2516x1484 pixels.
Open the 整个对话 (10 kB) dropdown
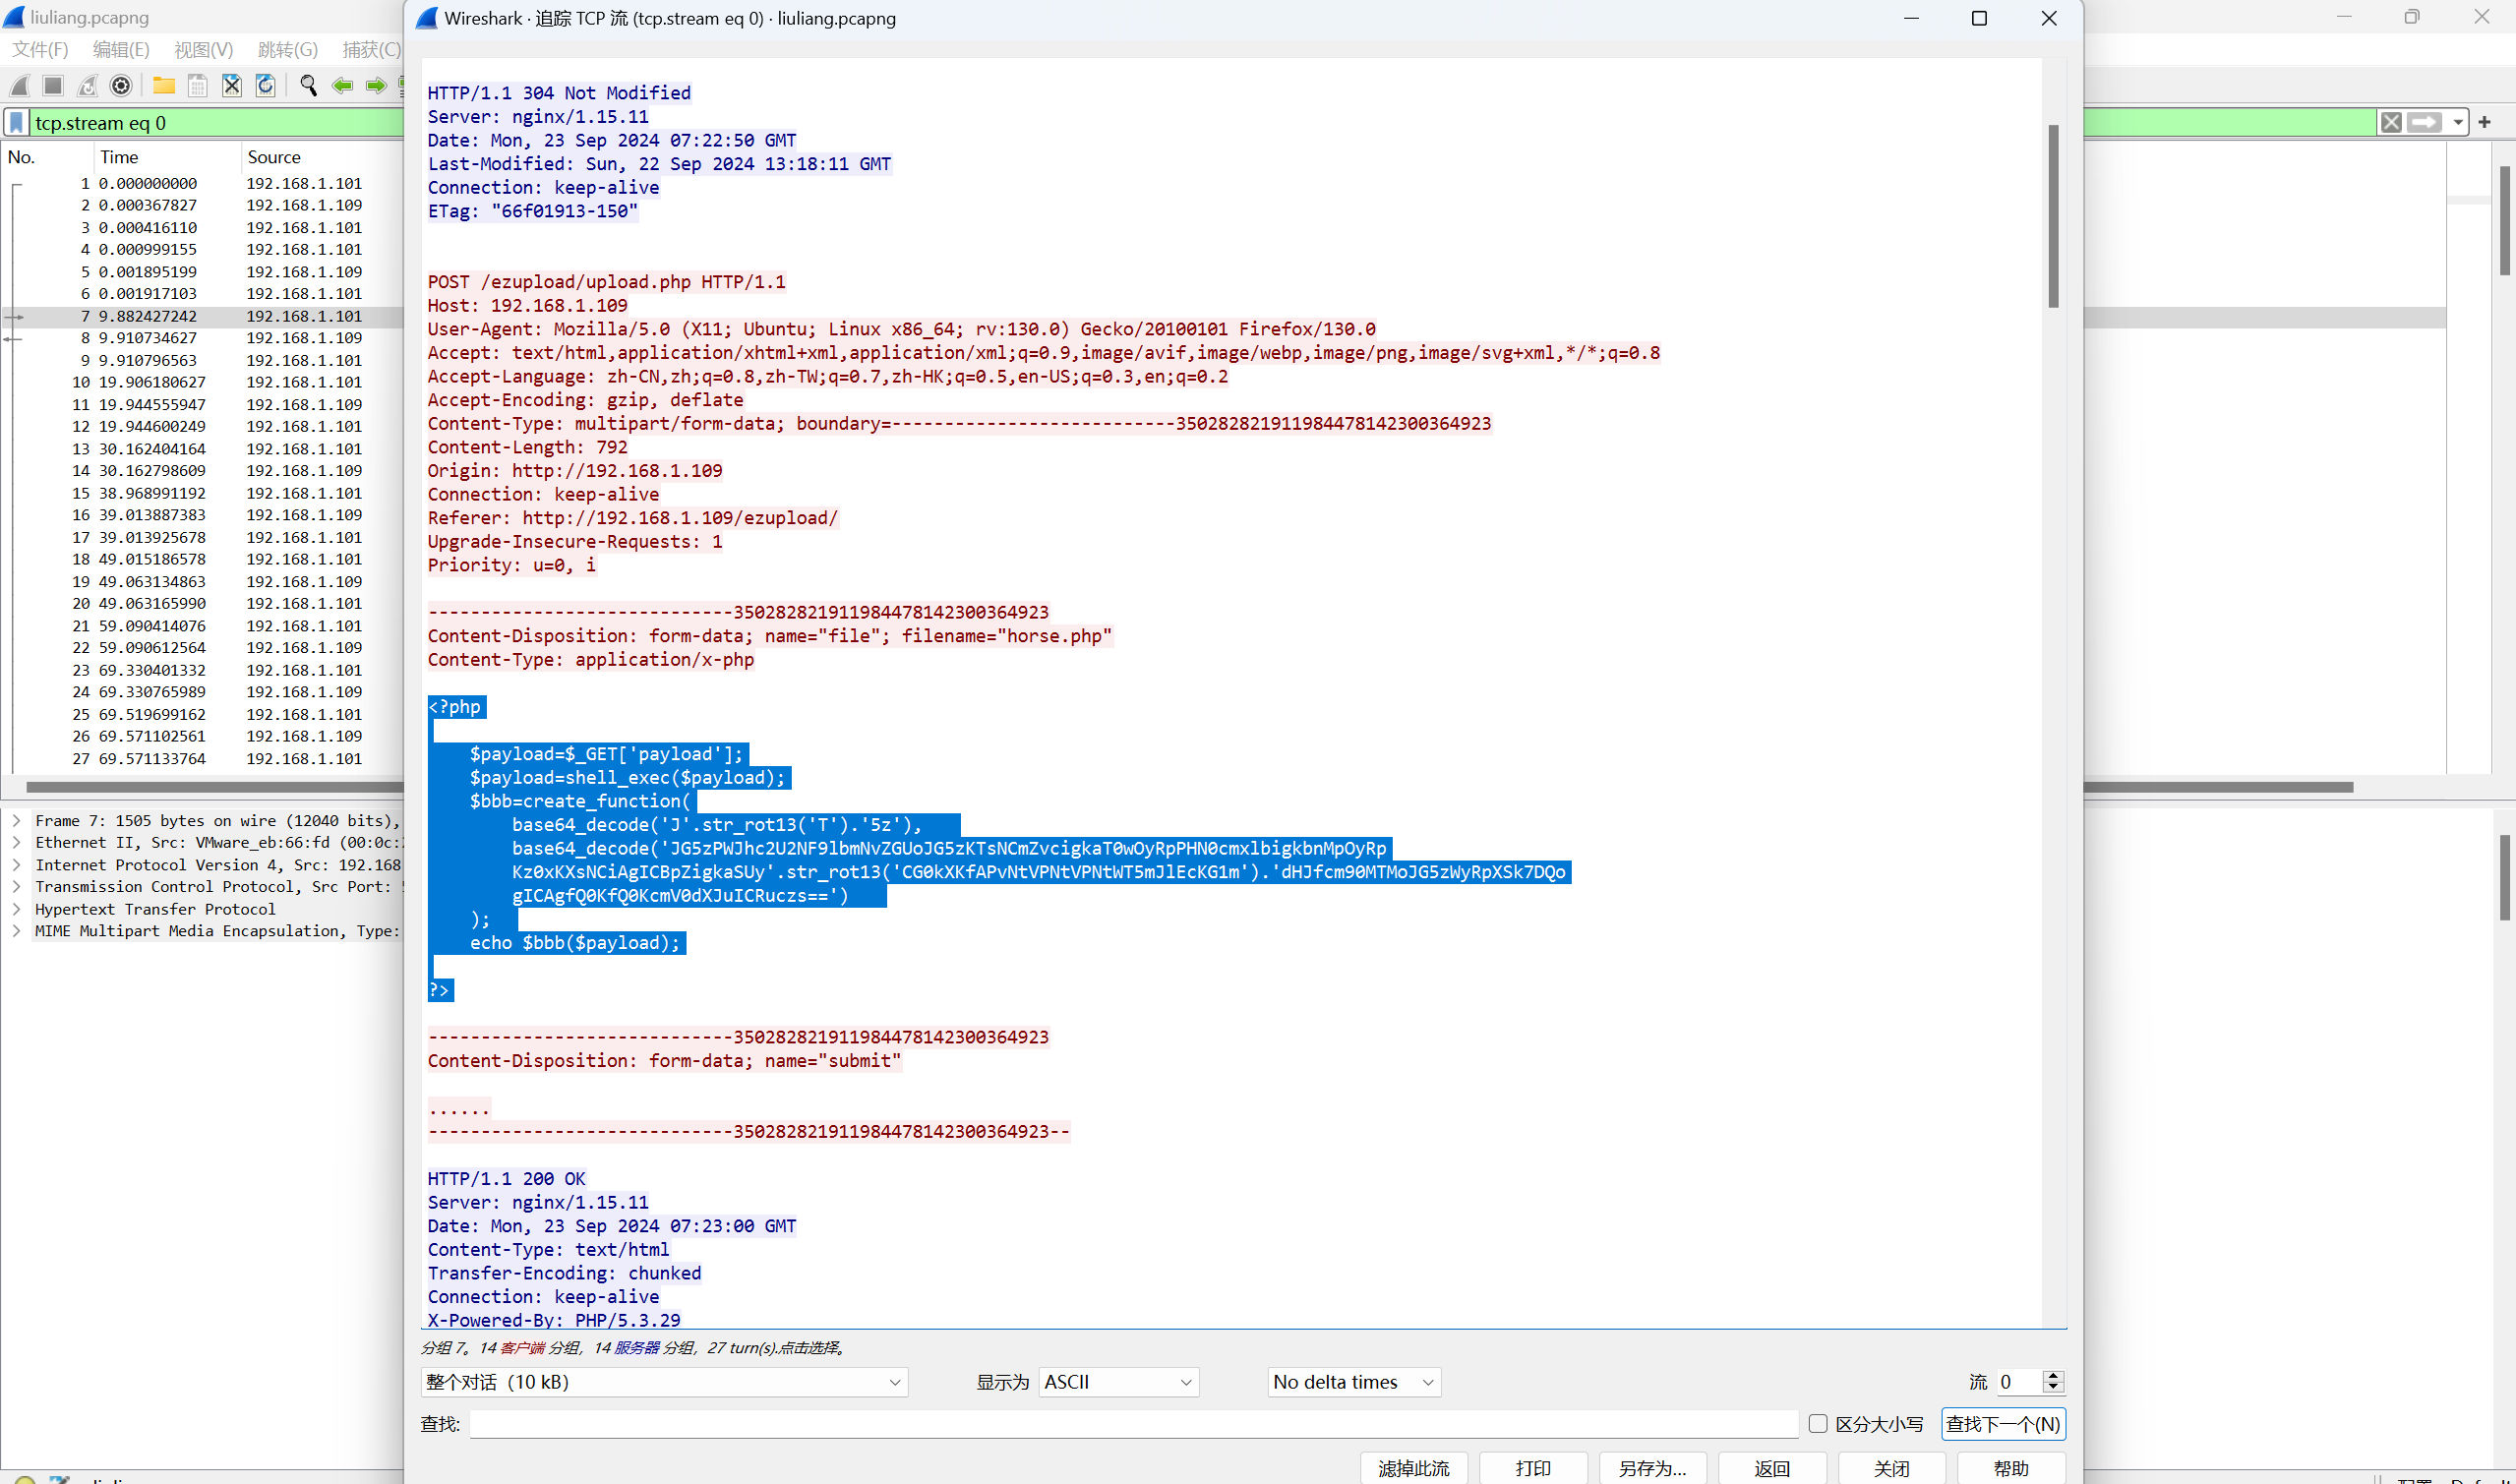point(664,1382)
